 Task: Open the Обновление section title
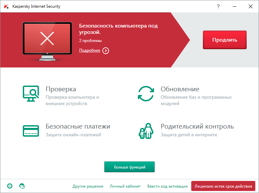(180, 89)
